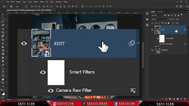Select the Dodge tool

point(3,61)
